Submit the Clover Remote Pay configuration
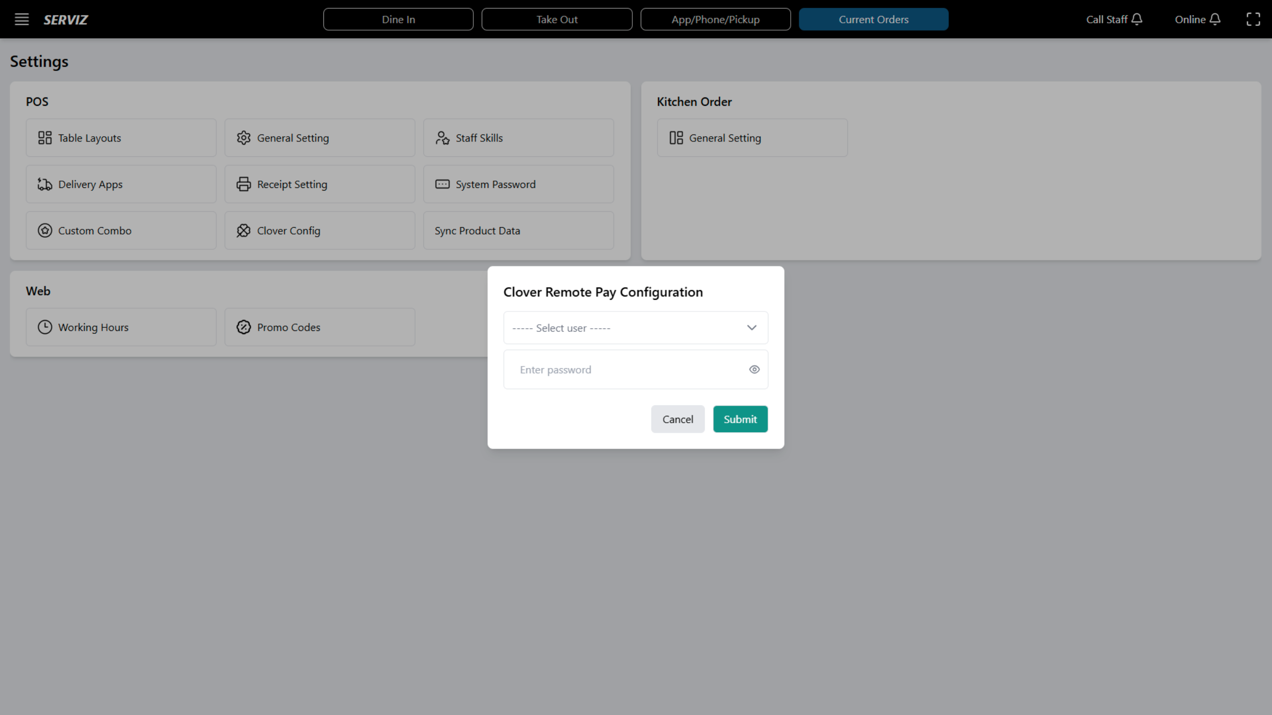This screenshot has width=1272, height=715. (x=740, y=418)
